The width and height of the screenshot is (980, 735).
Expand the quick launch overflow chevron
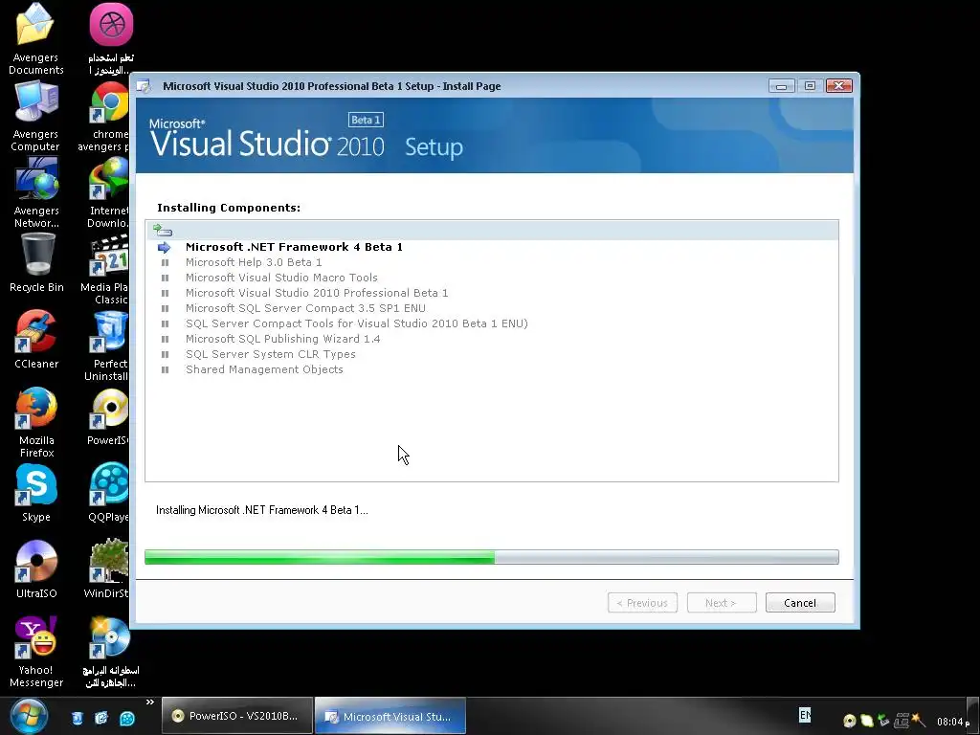click(x=150, y=702)
